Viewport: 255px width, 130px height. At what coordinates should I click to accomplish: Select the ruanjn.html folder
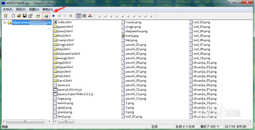point(64,40)
